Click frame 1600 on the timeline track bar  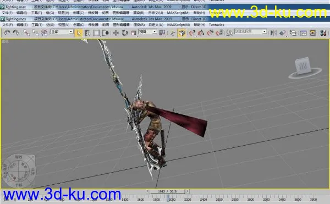[141, 200]
